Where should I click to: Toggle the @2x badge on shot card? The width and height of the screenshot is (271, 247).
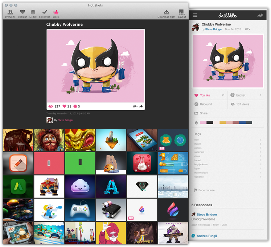click(x=135, y=106)
